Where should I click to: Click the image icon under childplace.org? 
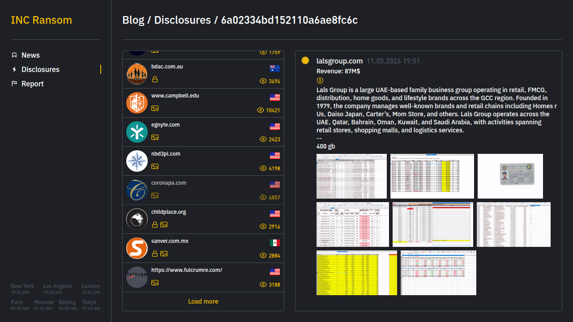164,225
